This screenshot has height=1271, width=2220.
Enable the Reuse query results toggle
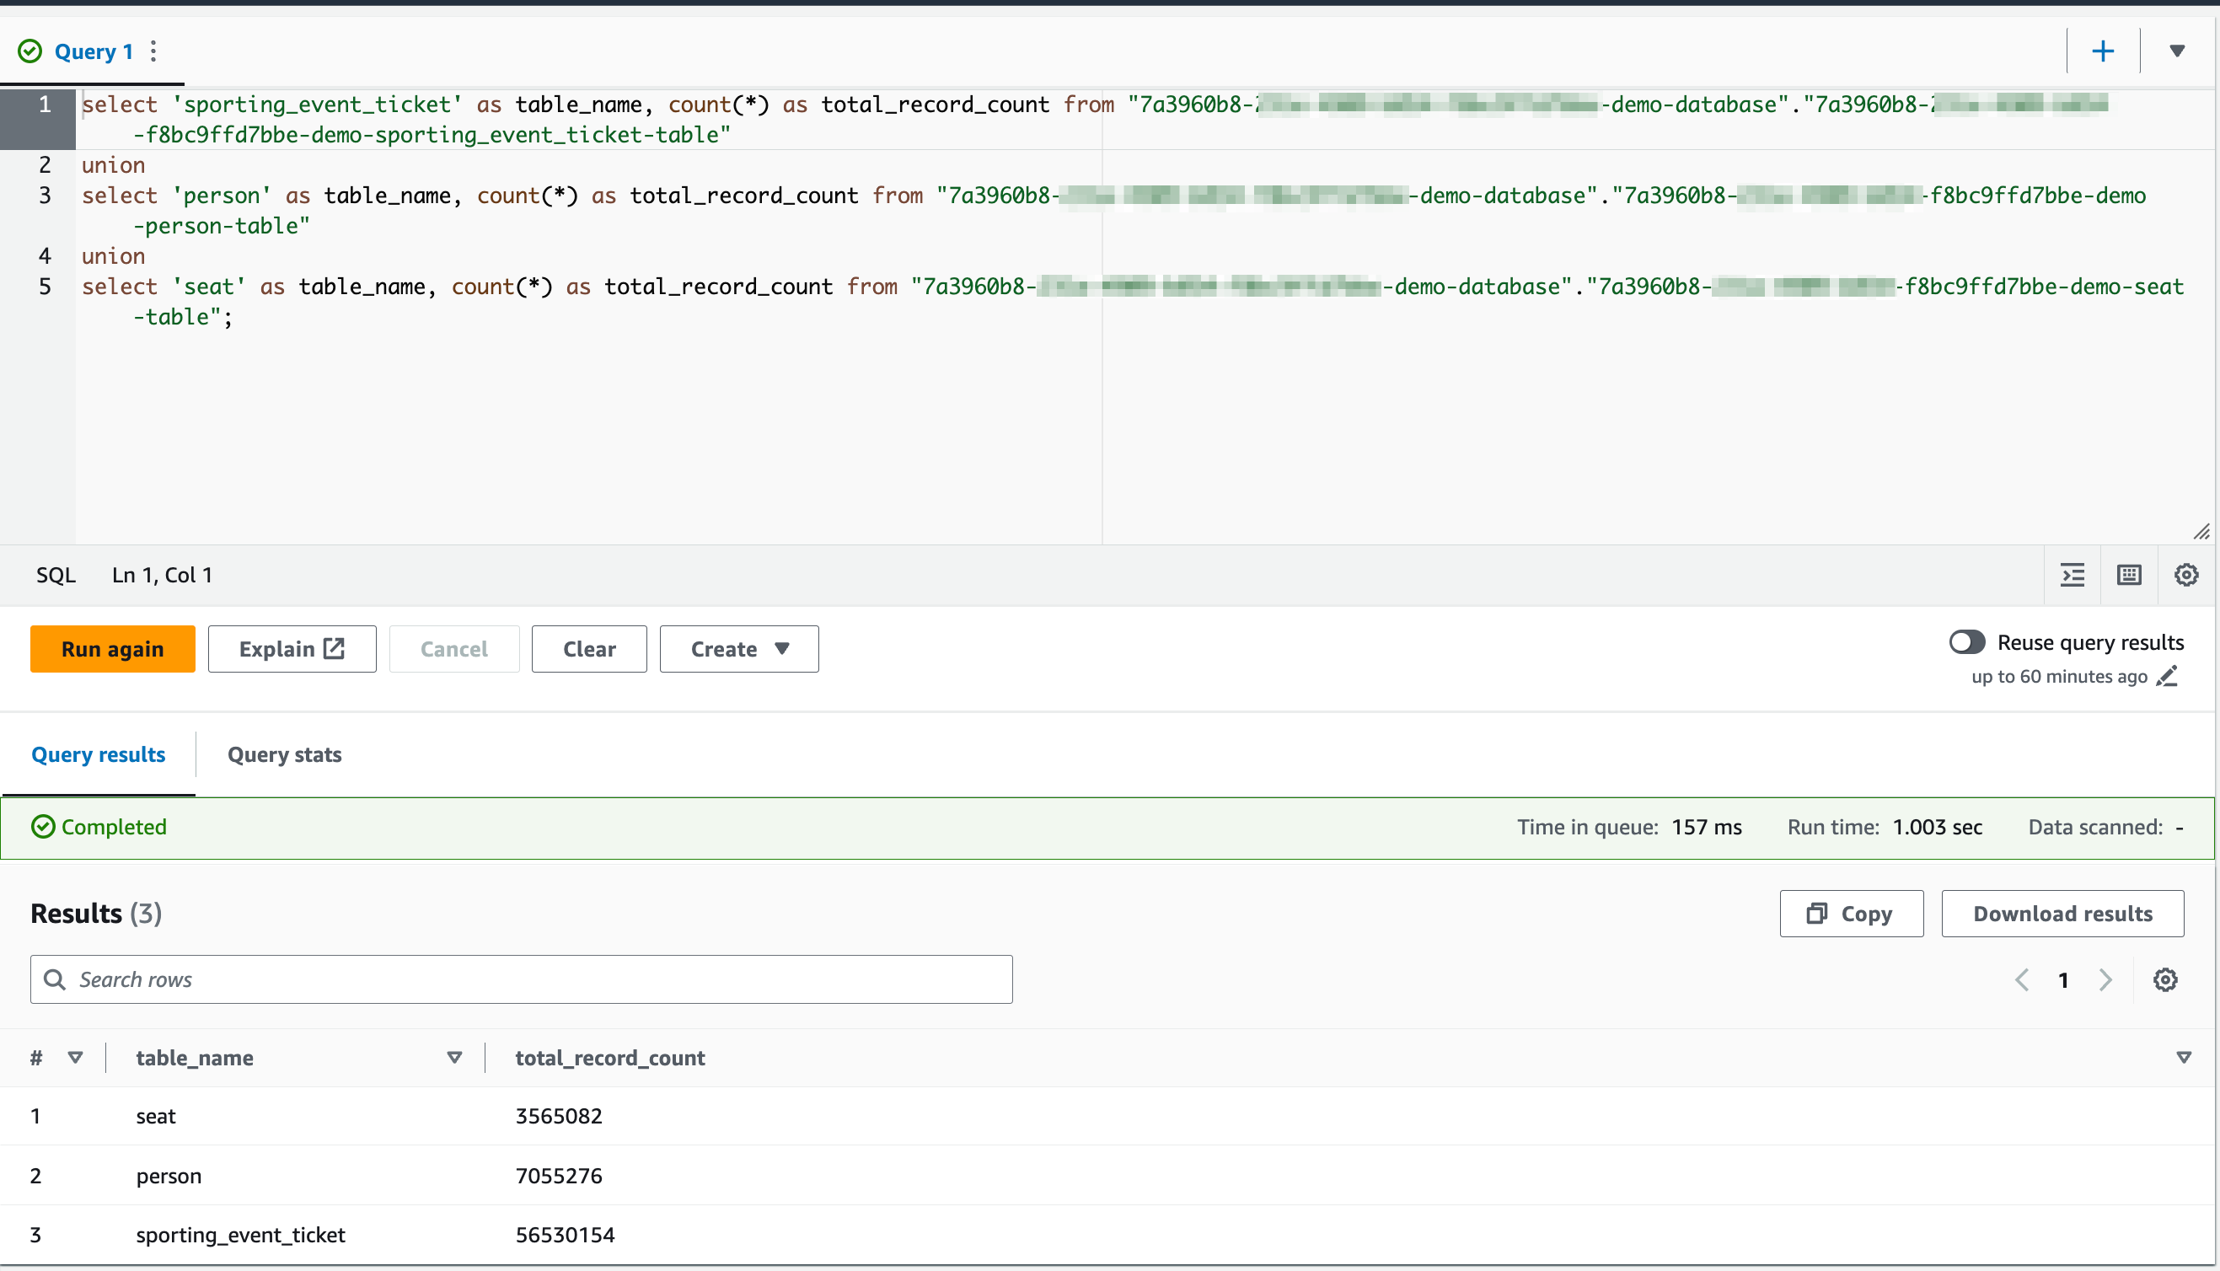(1966, 641)
